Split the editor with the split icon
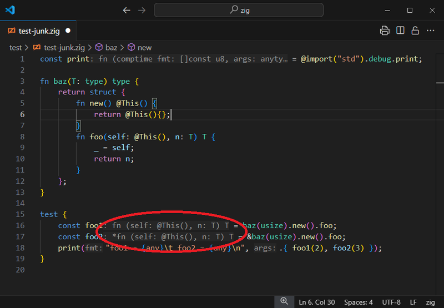Image resolution: width=444 pixels, height=308 pixels. (x=400, y=31)
